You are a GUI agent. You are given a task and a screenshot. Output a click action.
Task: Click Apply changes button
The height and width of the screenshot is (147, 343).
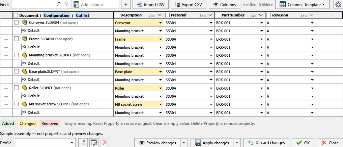click(212, 143)
